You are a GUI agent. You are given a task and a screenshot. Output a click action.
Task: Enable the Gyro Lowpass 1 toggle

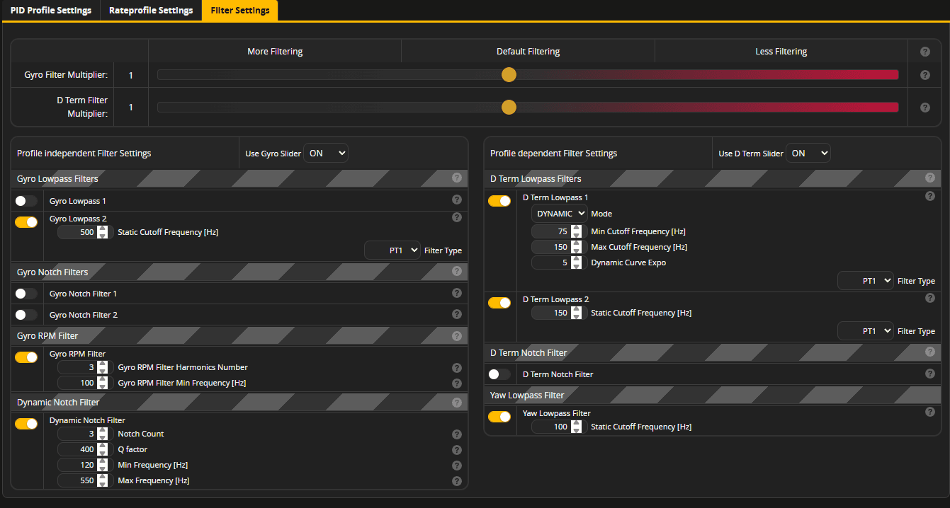click(26, 201)
